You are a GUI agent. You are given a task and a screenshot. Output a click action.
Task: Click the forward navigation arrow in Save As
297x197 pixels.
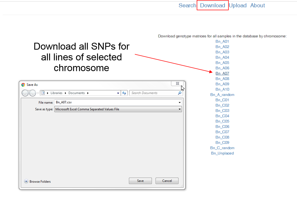[32, 93]
